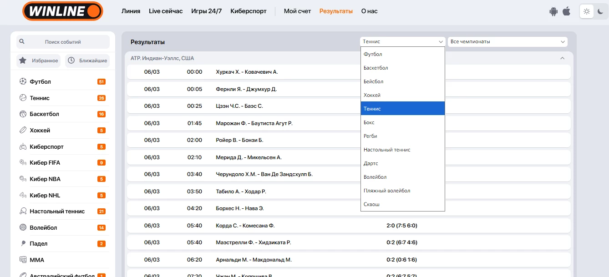609x277 pixels.
Task: Open Настольный теннис in the sidebar
Action: point(57,211)
